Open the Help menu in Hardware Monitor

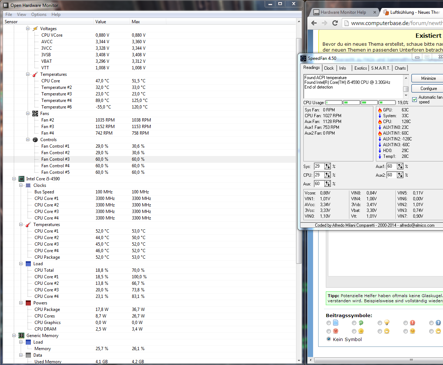[56, 15]
